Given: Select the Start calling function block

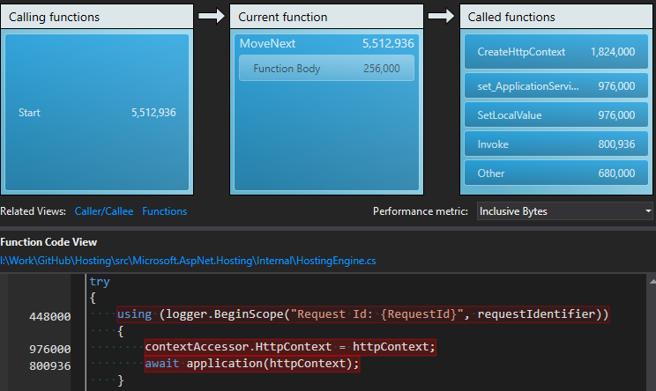Looking at the screenshot, I should click(x=97, y=113).
